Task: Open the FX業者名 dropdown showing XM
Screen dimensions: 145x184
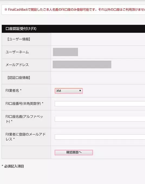Action: click(x=69, y=91)
